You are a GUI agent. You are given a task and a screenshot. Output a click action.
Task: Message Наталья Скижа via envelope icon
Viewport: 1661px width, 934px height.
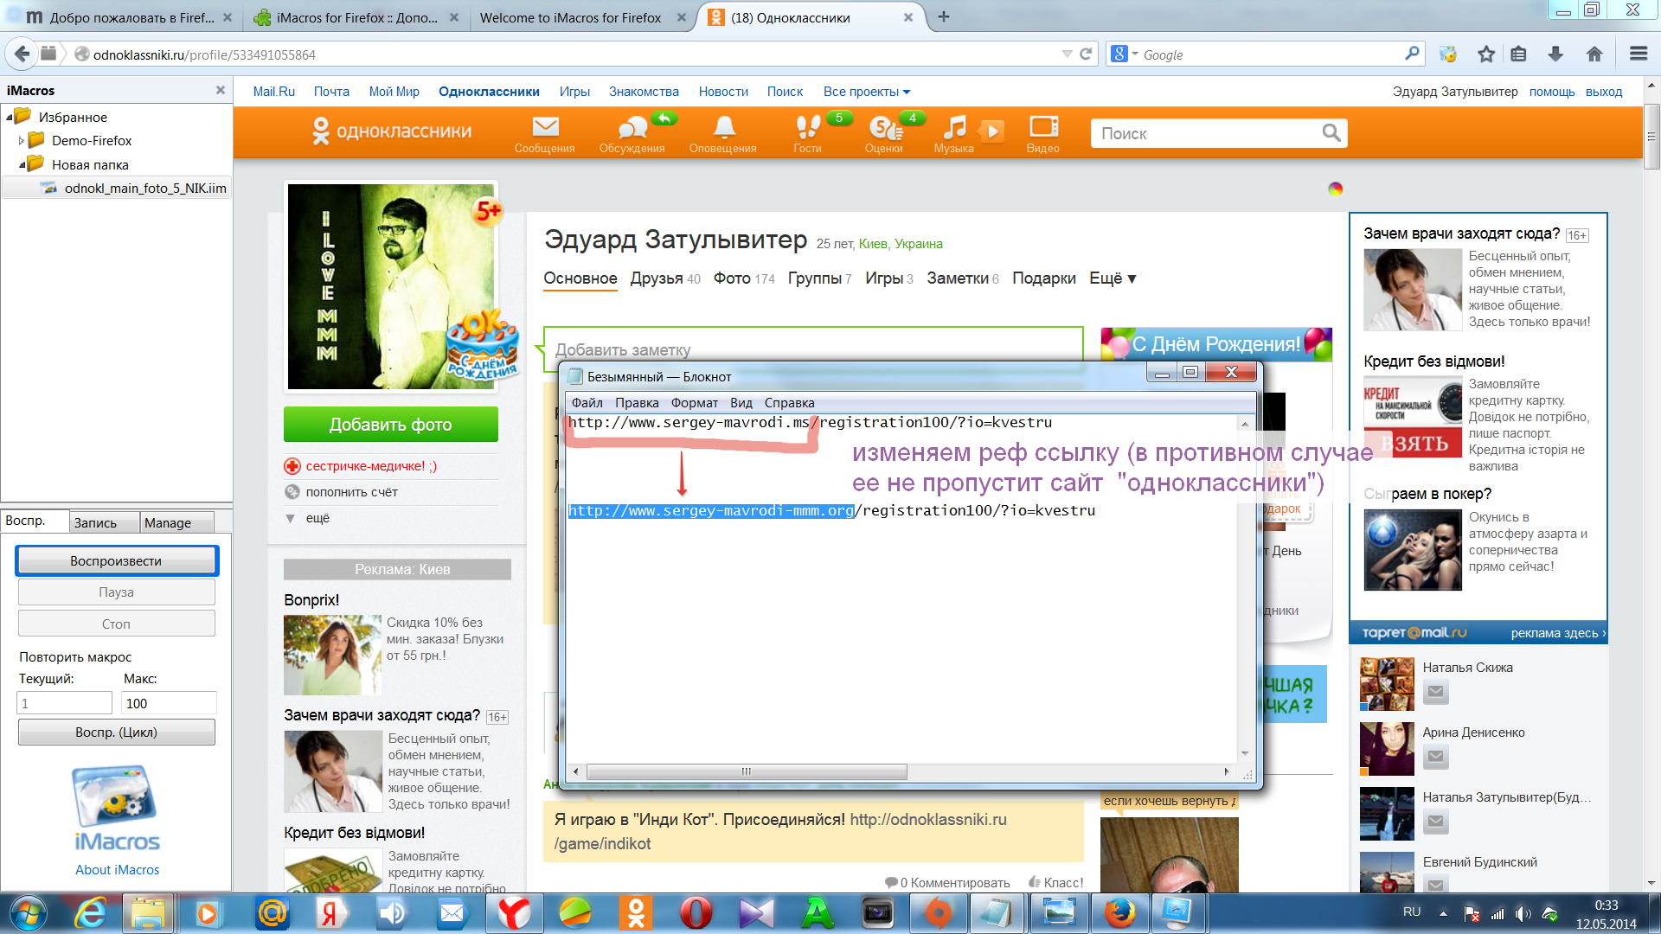[x=1436, y=692]
